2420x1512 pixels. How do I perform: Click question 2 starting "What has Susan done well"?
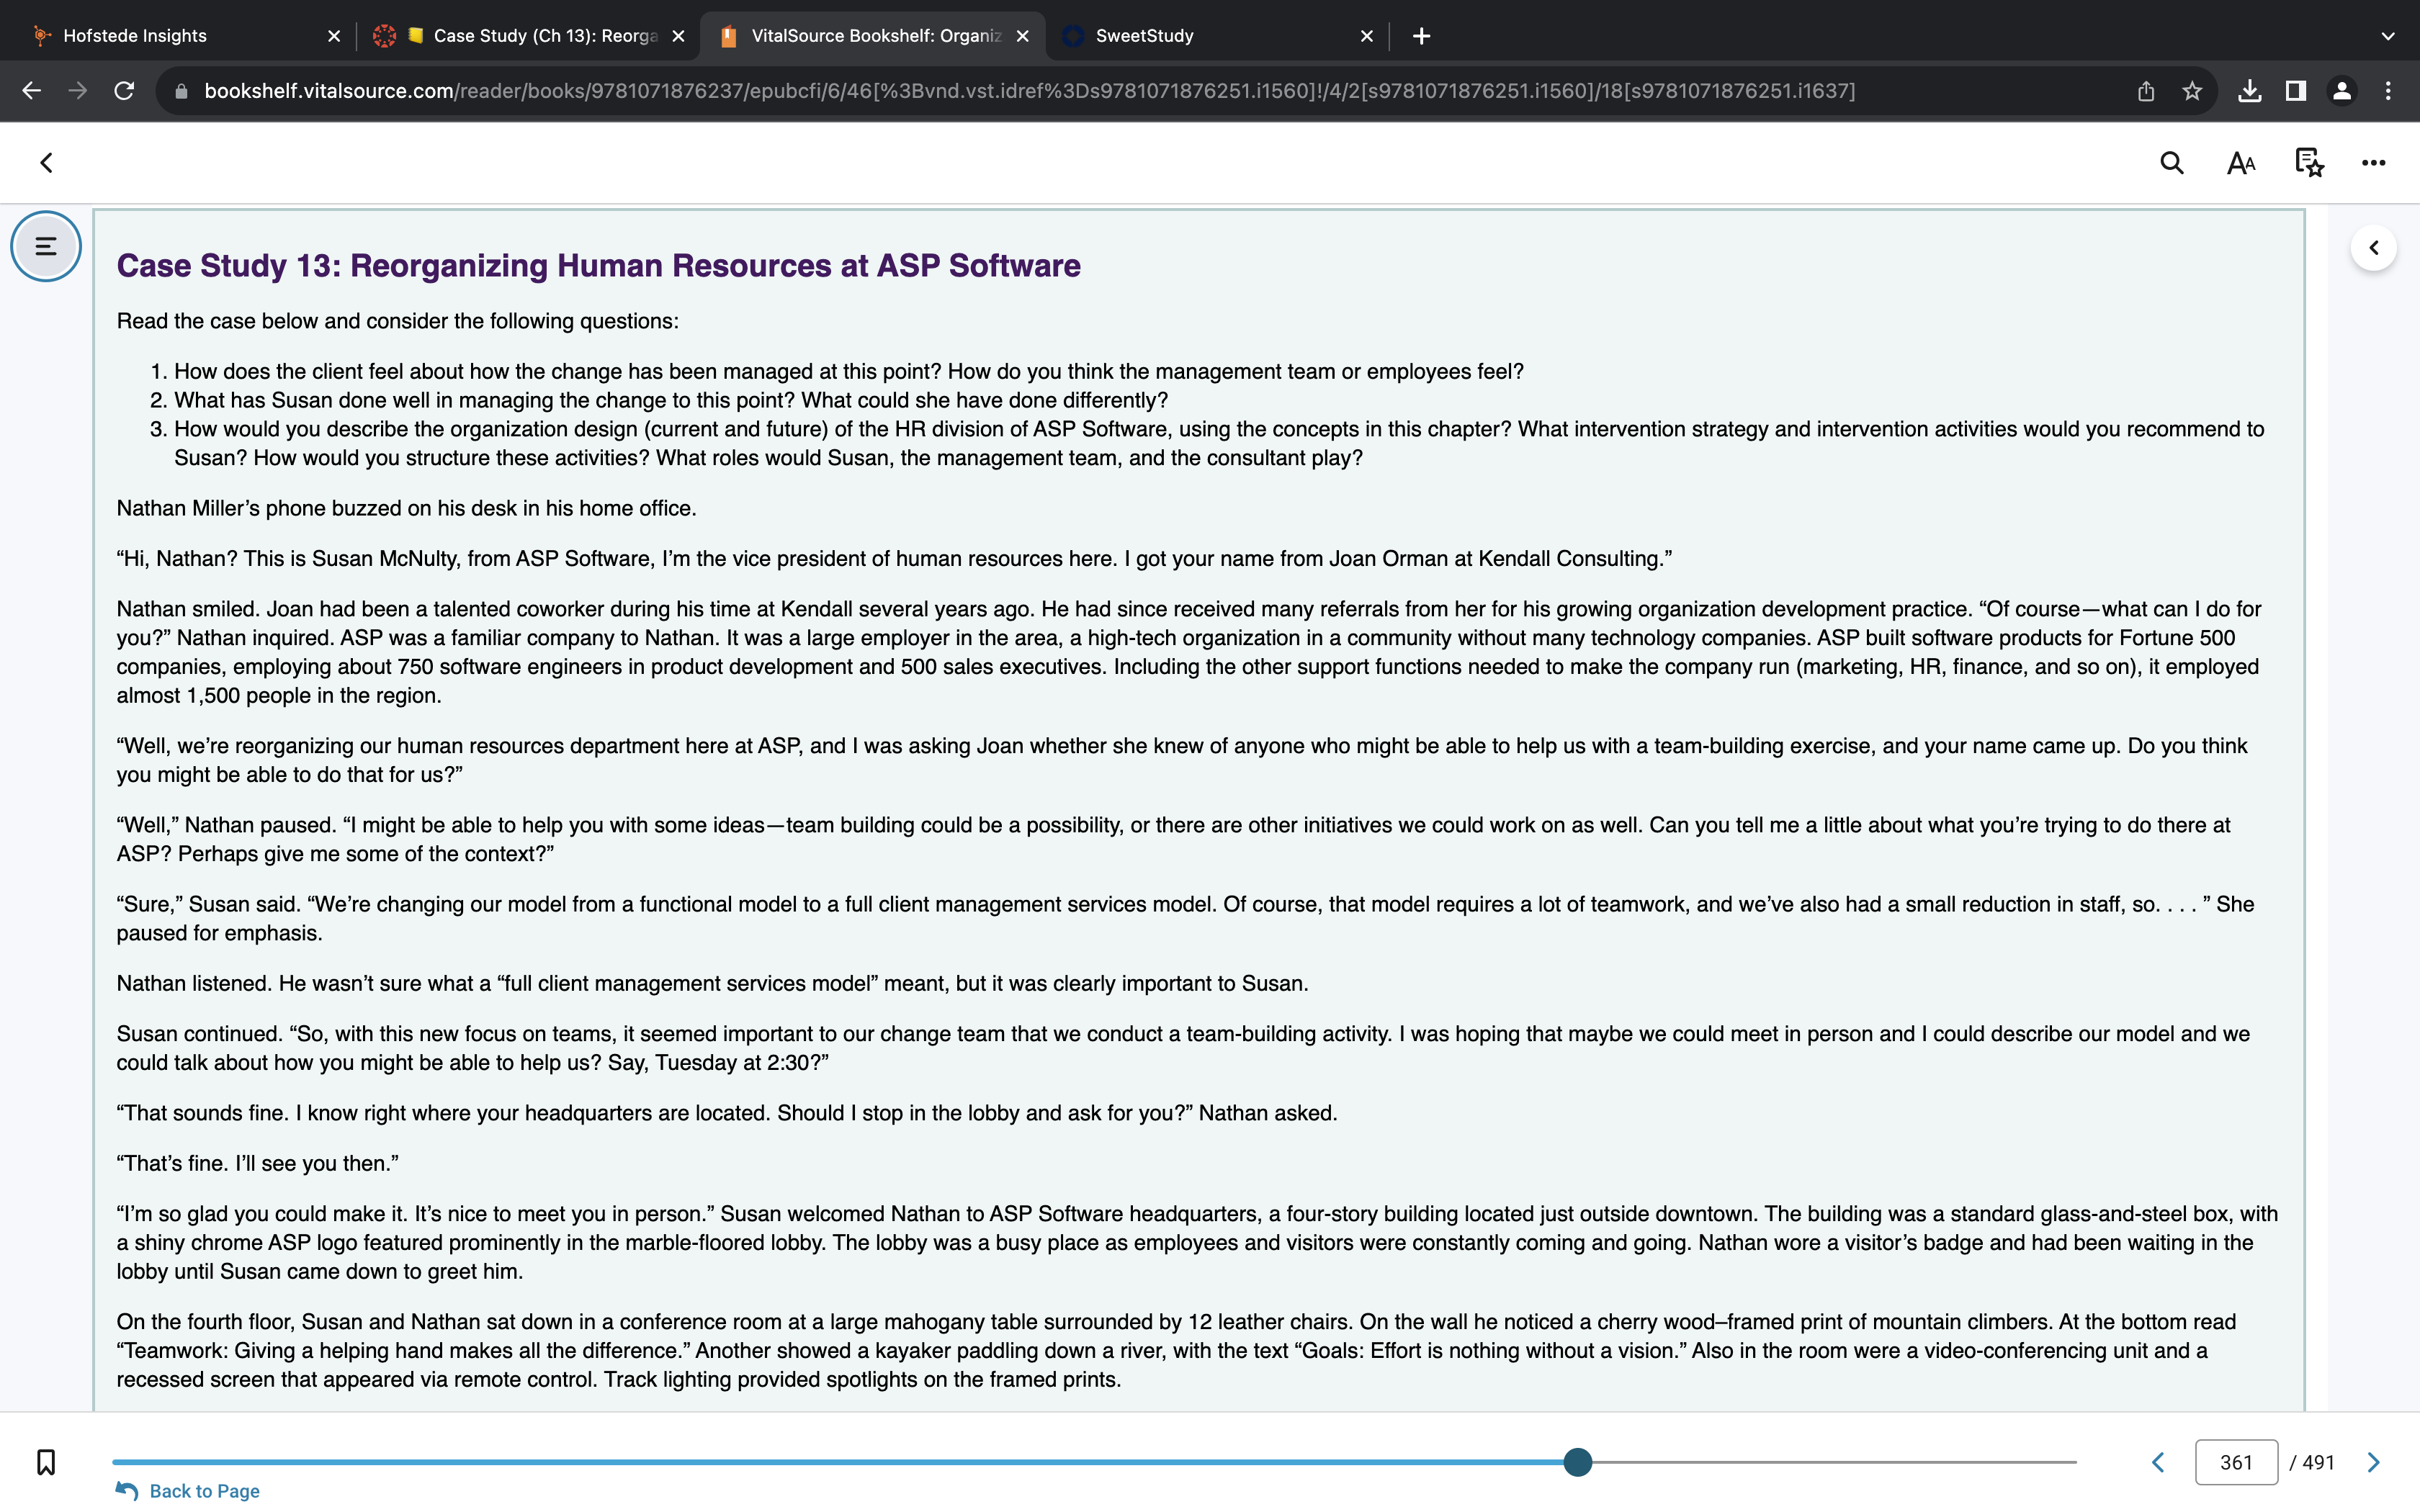671,400
